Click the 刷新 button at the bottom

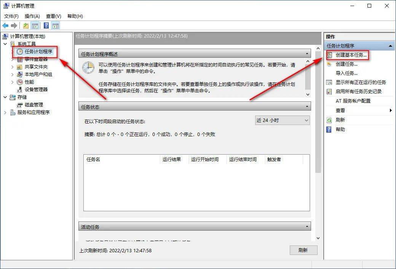303,250
